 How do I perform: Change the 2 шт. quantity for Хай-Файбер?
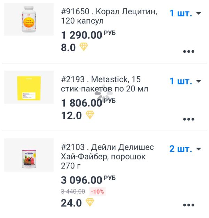click(185, 149)
